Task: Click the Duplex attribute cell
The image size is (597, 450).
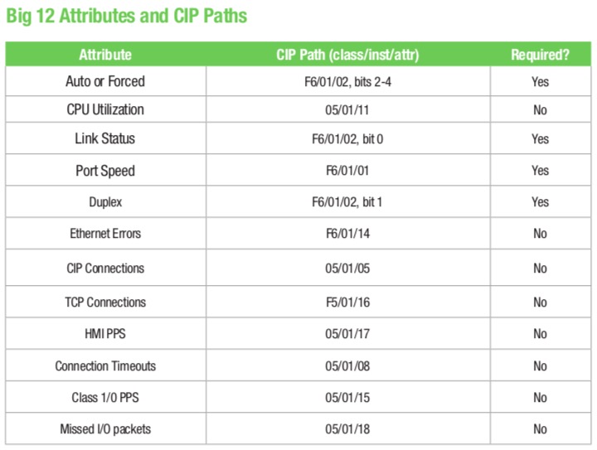Action: tap(105, 202)
